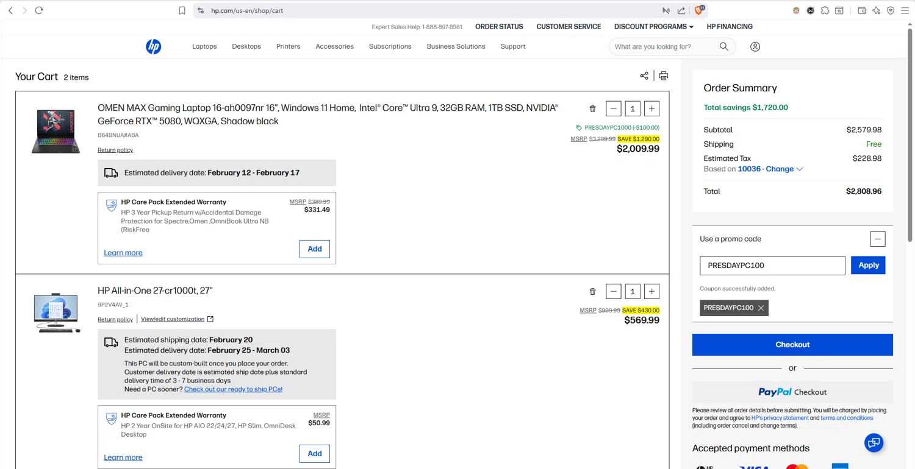The image size is (915, 469).
Task: Click the blue Checkout button
Action: click(792, 345)
